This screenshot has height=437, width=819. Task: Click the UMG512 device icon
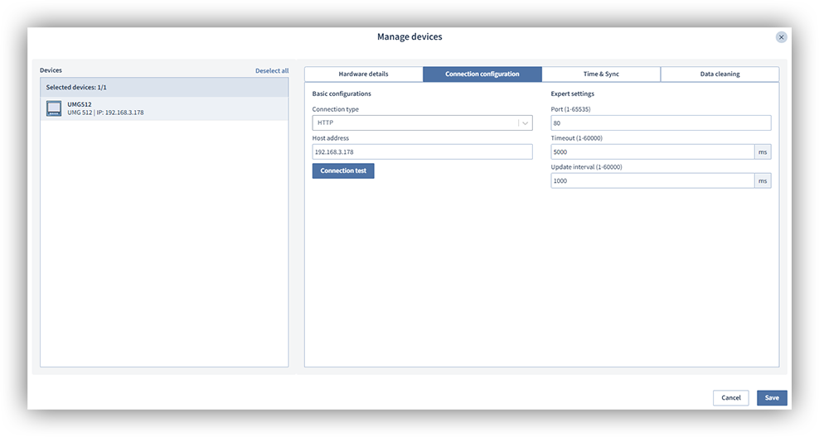click(54, 108)
